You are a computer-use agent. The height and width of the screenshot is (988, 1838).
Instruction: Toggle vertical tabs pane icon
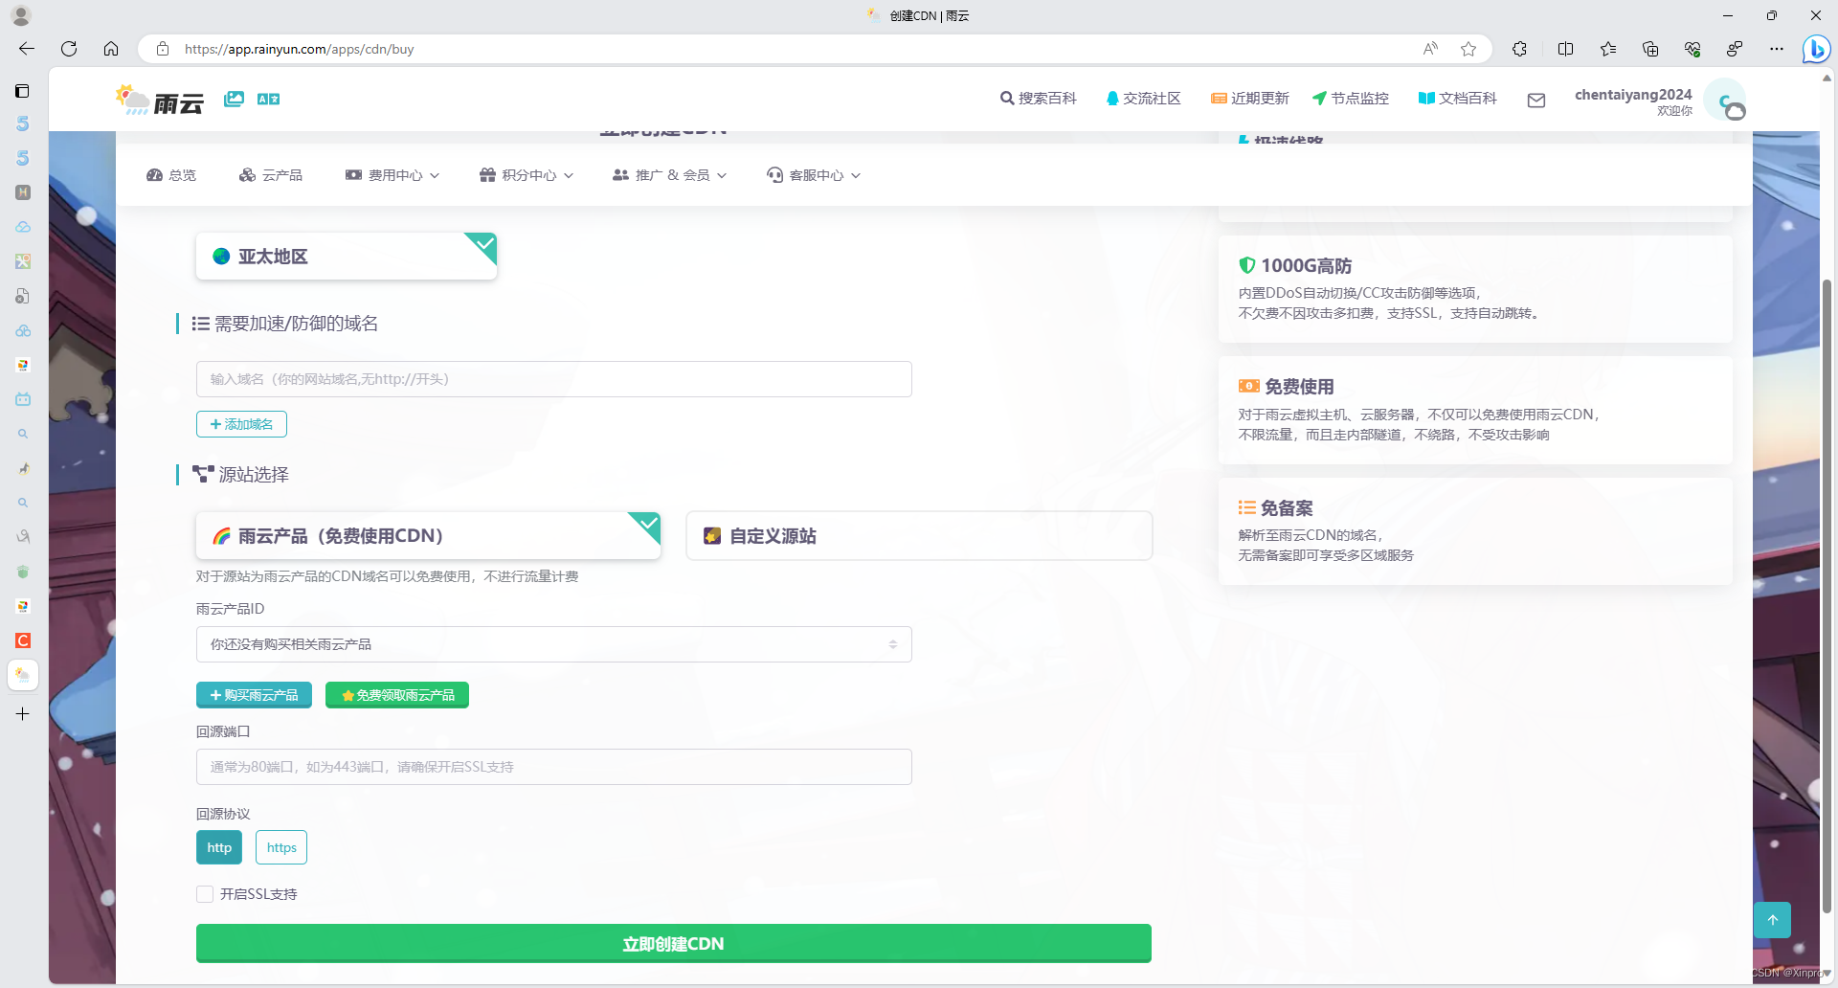[22, 91]
